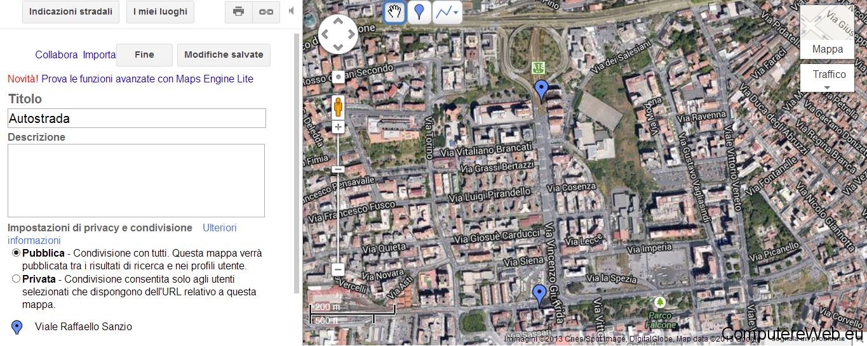867x346 pixels.
Task: Click the Via Cosenza street label
Action: [572, 187]
